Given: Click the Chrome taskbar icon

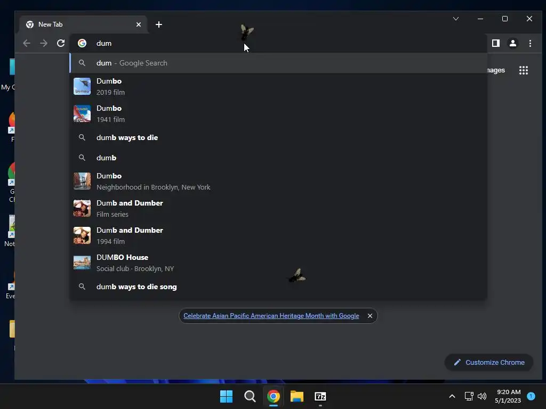Looking at the screenshot, I should pyautogui.click(x=274, y=396).
